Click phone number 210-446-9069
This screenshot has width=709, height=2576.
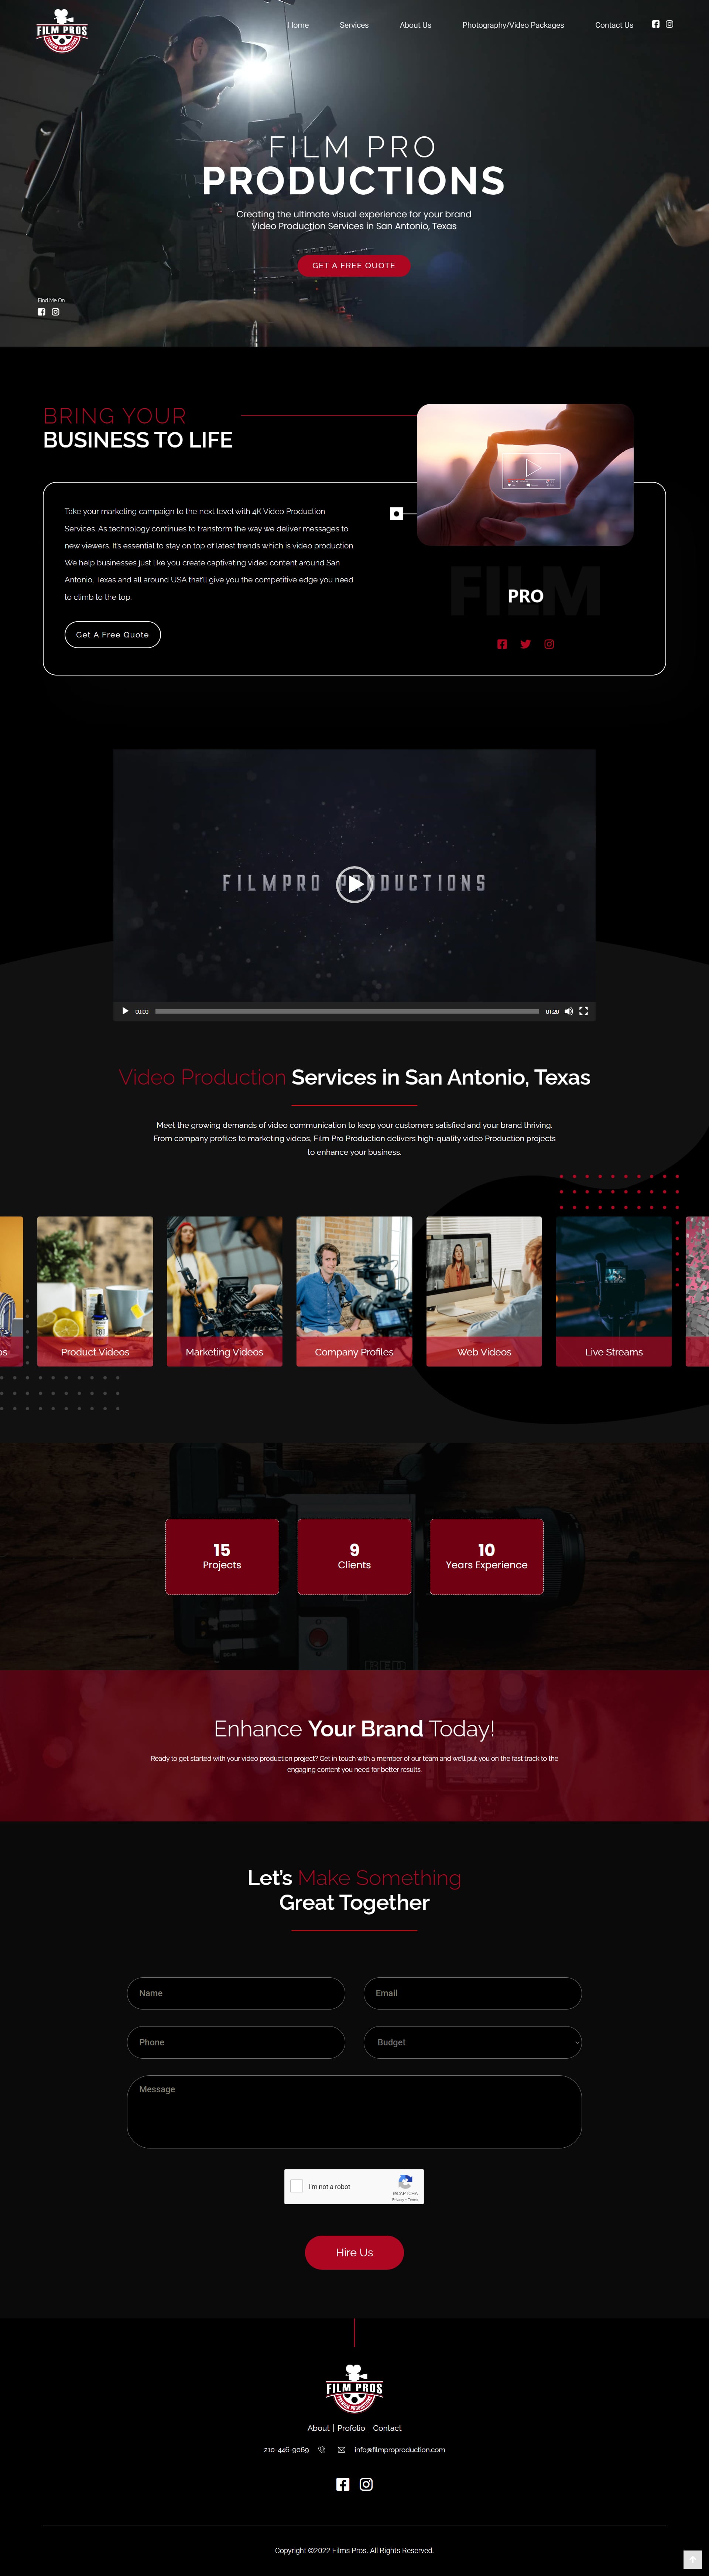(x=286, y=2450)
